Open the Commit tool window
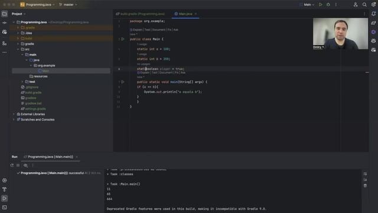Image resolution: width=378 pixels, height=213 pixels. 4,22
